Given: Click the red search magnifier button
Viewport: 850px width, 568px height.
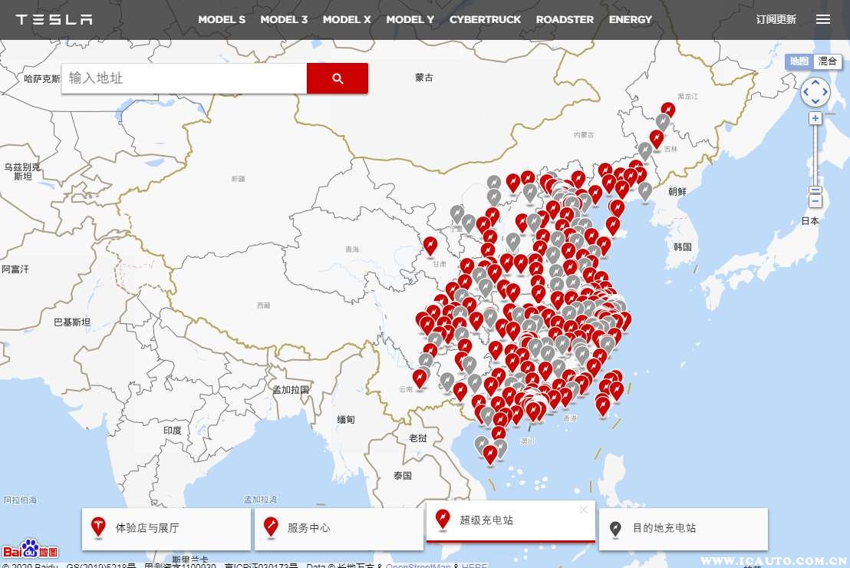Looking at the screenshot, I should pyautogui.click(x=338, y=78).
